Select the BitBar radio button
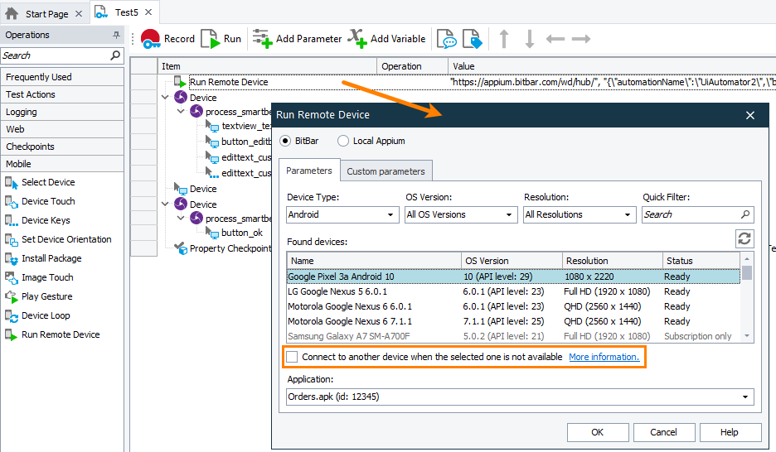776x452 pixels. tap(287, 141)
